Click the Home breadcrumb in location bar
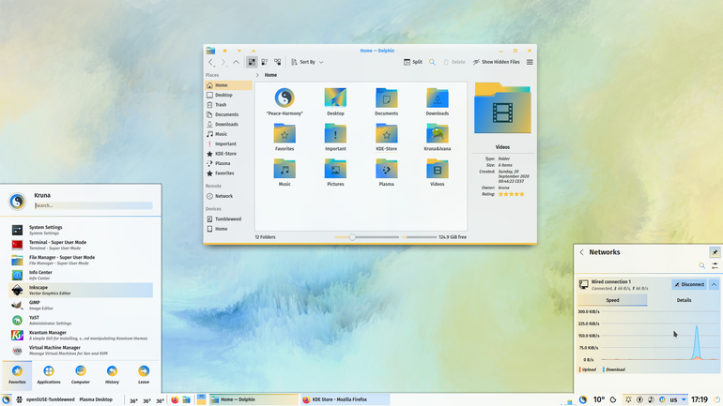The image size is (723, 406). pyautogui.click(x=270, y=75)
